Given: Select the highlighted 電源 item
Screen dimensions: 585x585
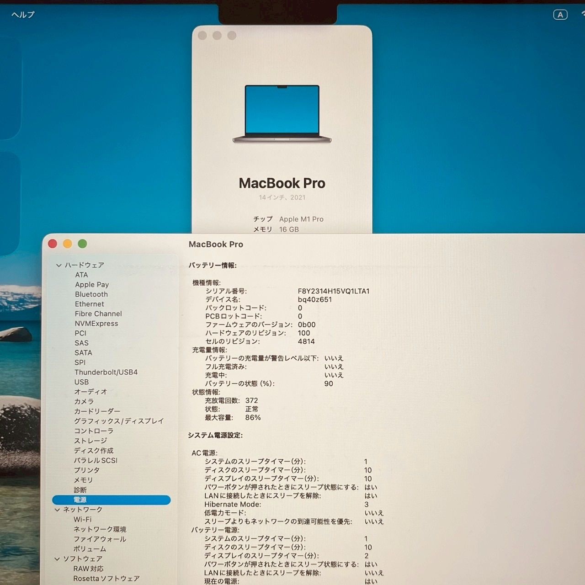Looking at the screenshot, I should click(x=112, y=500).
